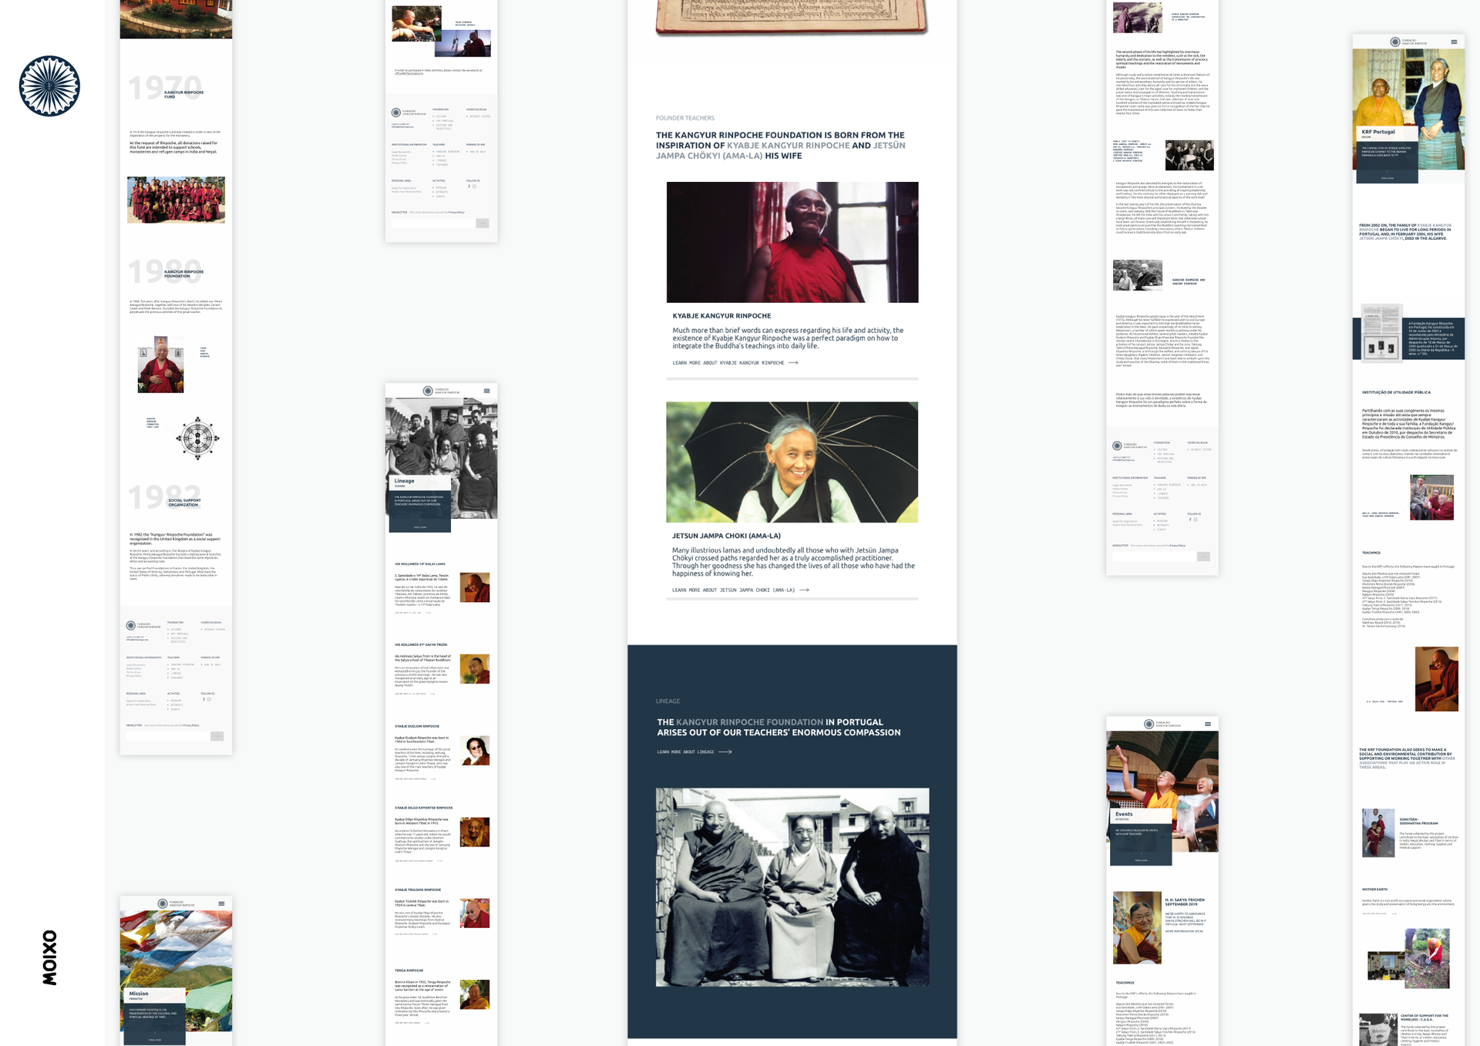Click 1980 Kangyur Rinpoche Foundation timeline marker
The image size is (1480, 1046).
pos(166,272)
